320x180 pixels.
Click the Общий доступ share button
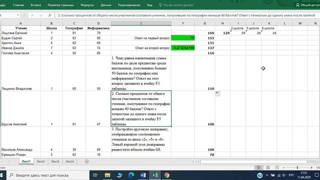pos(308,5)
